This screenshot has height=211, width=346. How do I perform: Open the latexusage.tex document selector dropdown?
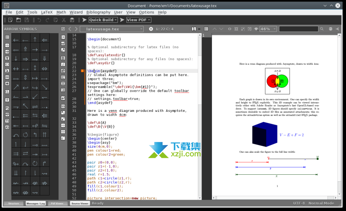click(x=112, y=29)
